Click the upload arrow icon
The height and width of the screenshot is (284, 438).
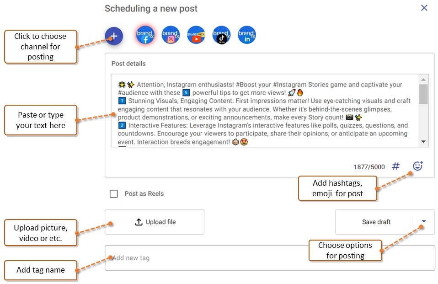[139, 222]
